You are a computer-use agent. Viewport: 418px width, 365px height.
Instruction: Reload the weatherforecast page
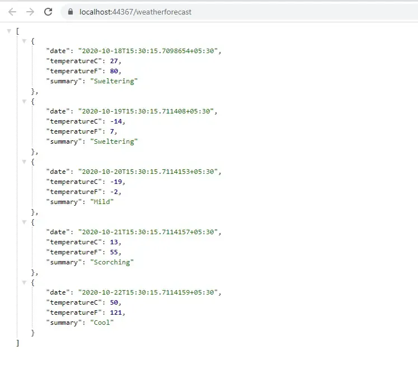(x=48, y=12)
